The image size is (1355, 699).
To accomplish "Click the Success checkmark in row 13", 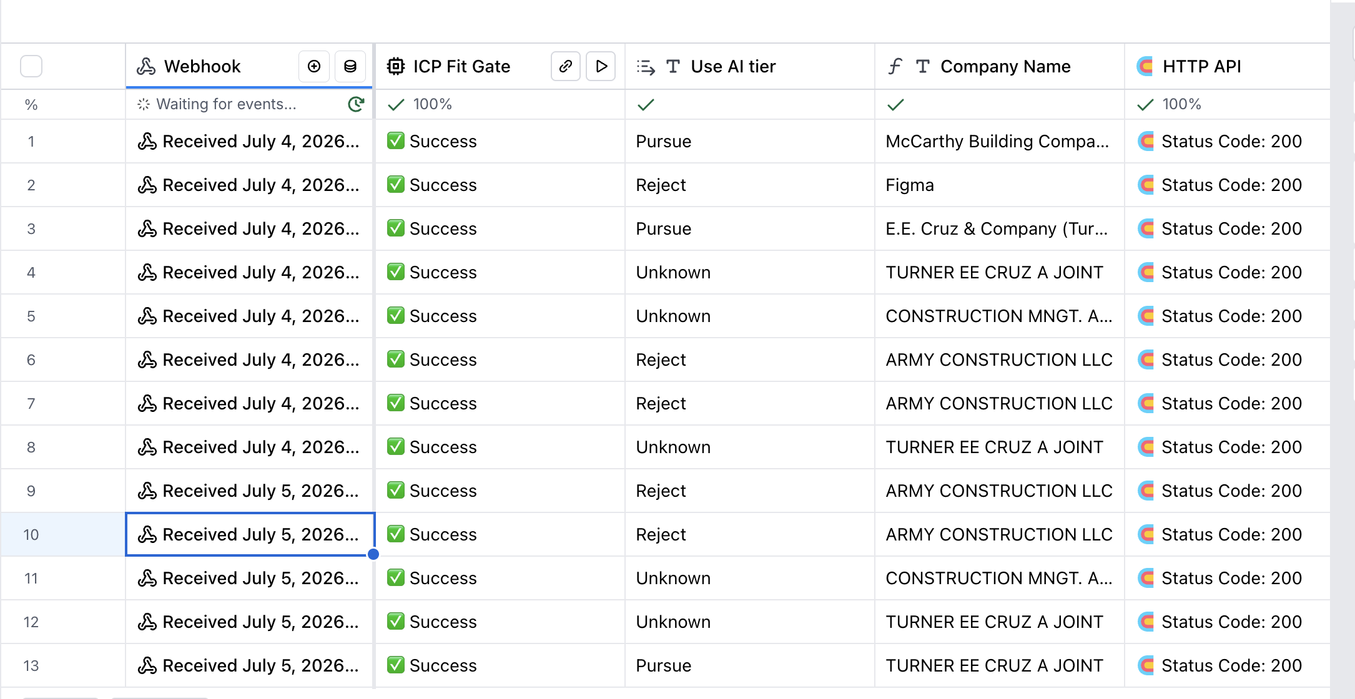I will tap(395, 665).
